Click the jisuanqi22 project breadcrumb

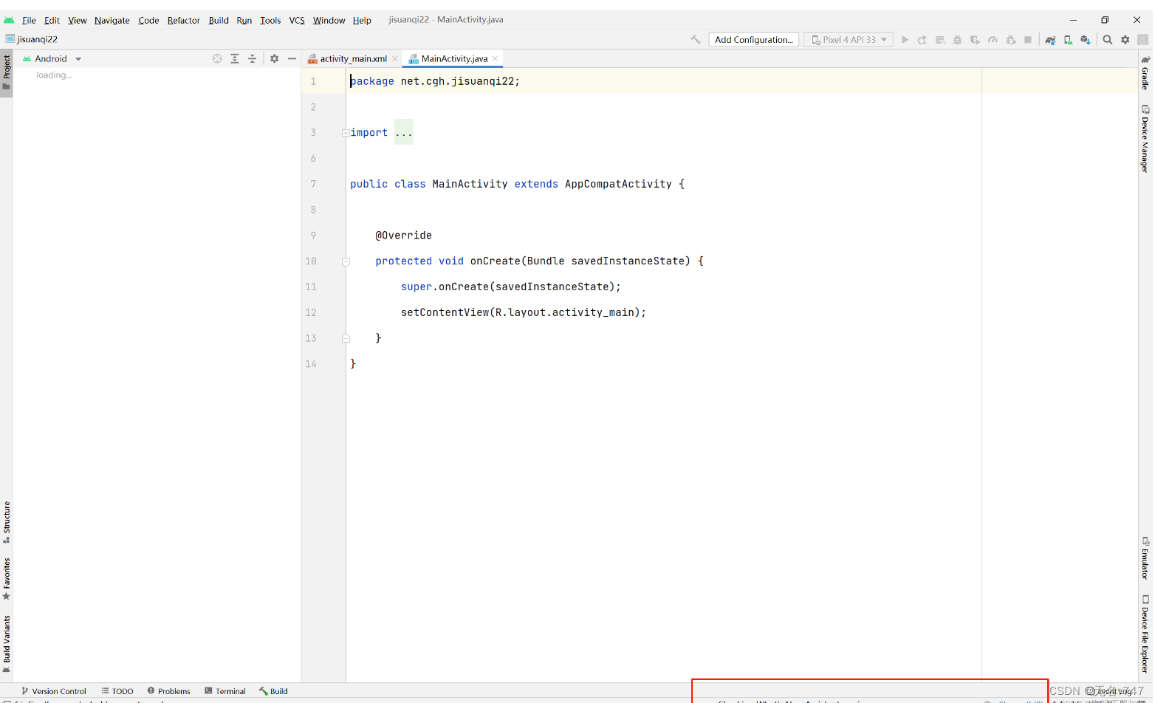pos(31,39)
